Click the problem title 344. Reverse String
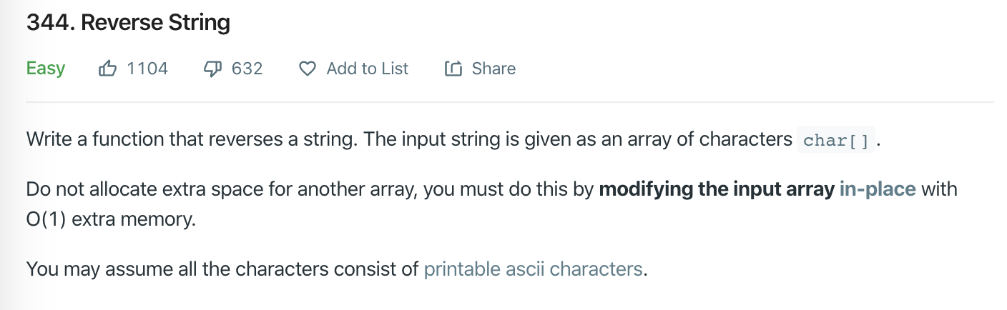Screen dimensions: 1007x310 point(128,23)
